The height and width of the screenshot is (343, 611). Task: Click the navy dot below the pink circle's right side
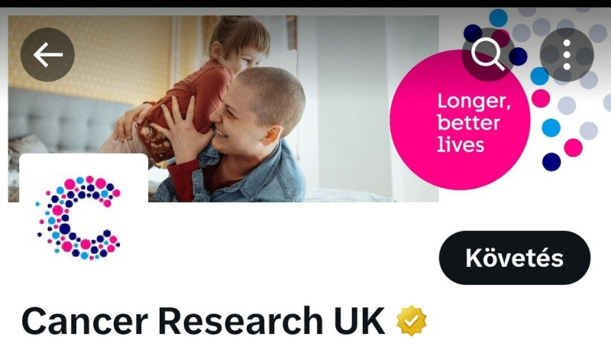(x=551, y=162)
